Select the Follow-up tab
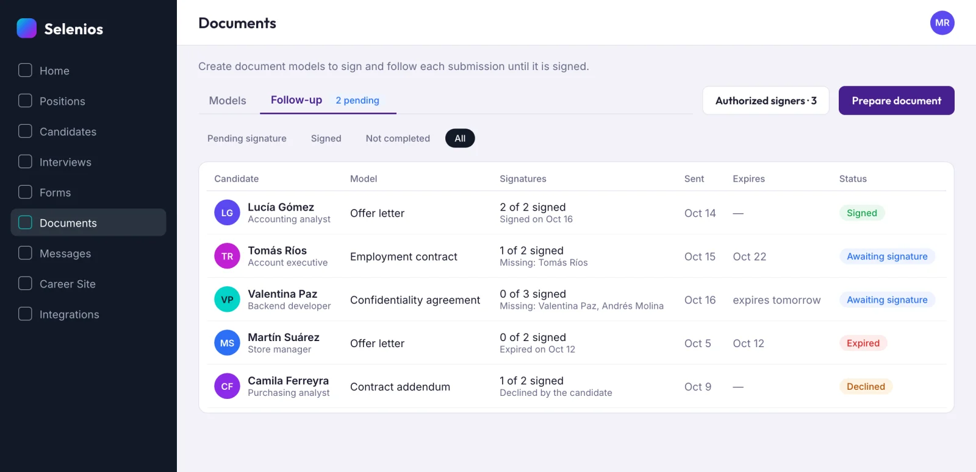The height and width of the screenshot is (472, 976). coord(328,100)
